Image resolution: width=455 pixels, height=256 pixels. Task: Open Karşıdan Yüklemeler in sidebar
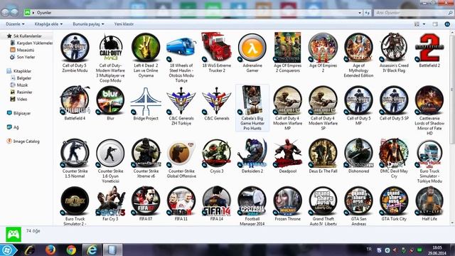click(31, 43)
